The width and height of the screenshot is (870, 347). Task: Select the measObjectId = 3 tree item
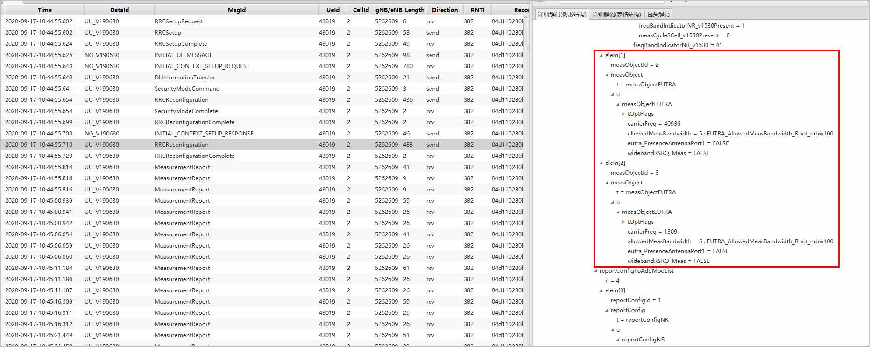pyautogui.click(x=634, y=173)
